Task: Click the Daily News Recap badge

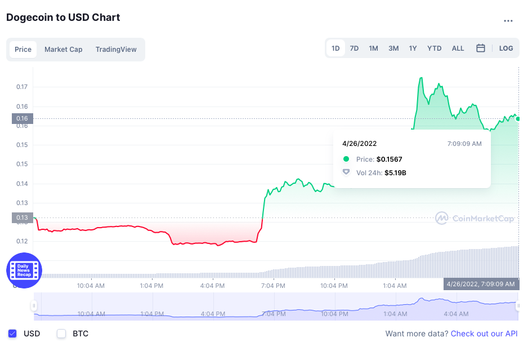Action: pos(24,270)
